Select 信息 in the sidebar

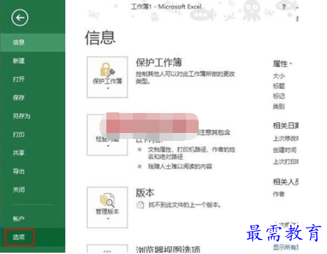(33, 43)
